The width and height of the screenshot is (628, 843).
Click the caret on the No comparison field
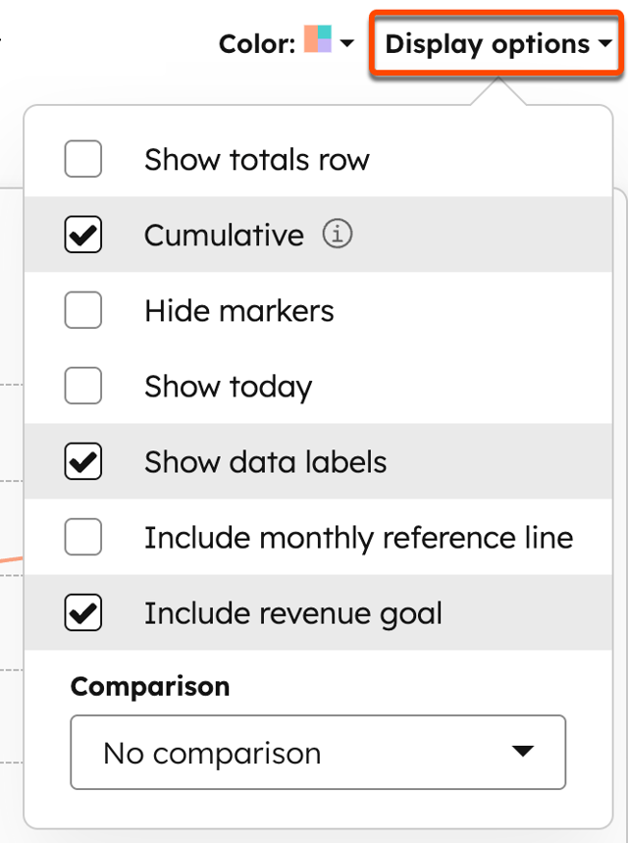[x=521, y=753]
